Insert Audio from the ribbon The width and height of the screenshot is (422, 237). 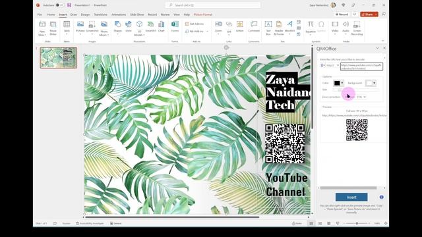(346, 27)
